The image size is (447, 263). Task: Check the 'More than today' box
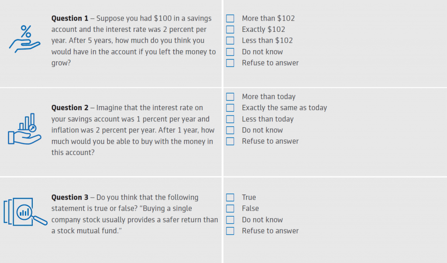point(230,97)
